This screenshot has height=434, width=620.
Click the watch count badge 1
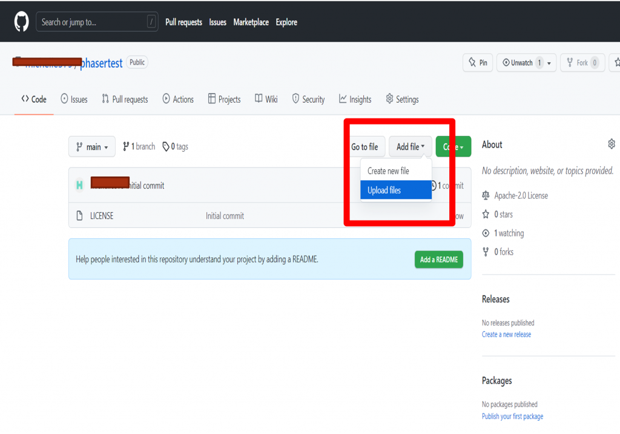(x=539, y=62)
